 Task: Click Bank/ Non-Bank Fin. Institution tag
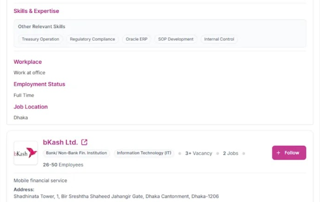point(76,153)
